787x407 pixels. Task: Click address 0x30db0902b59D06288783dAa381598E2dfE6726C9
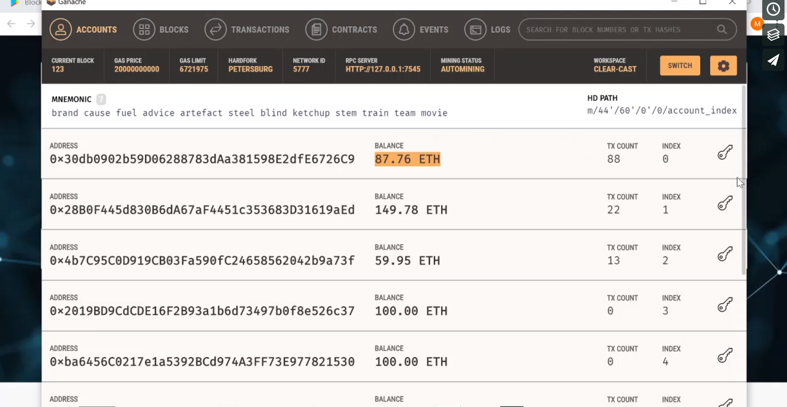202,159
